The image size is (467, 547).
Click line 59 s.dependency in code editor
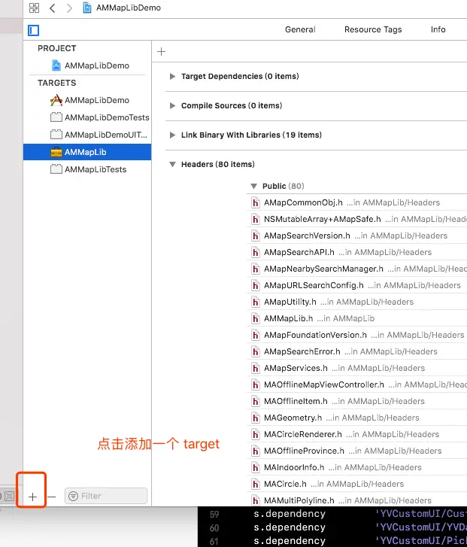[290, 514]
